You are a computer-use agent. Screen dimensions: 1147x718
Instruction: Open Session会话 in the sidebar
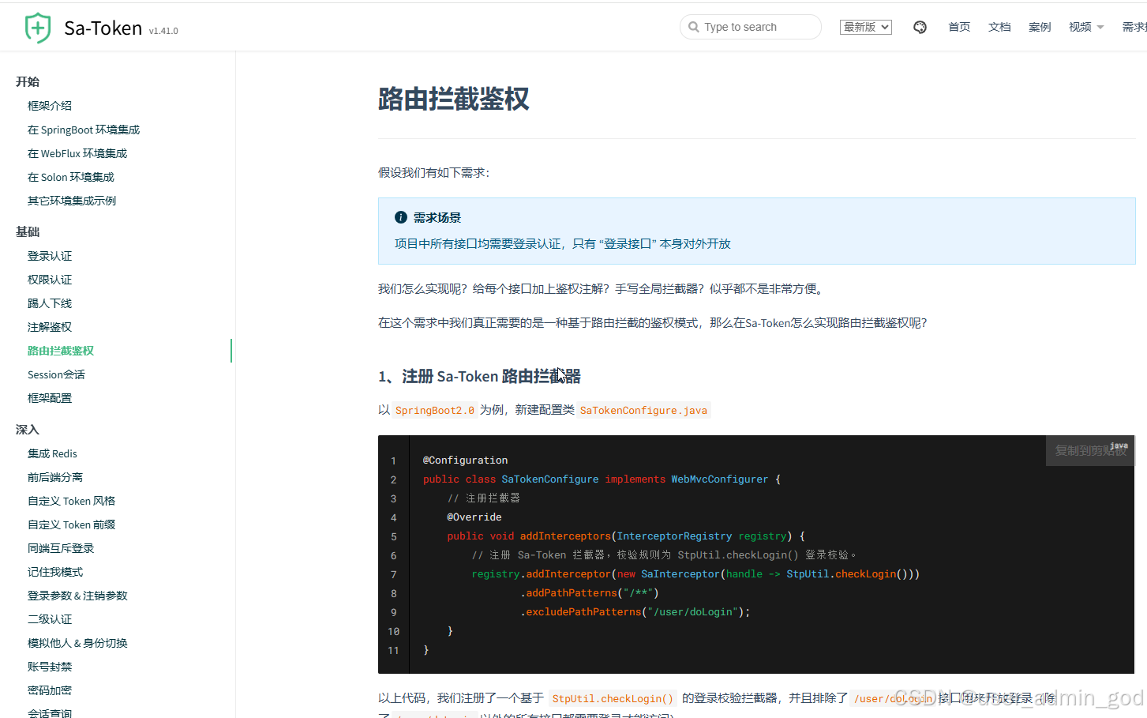click(x=56, y=374)
